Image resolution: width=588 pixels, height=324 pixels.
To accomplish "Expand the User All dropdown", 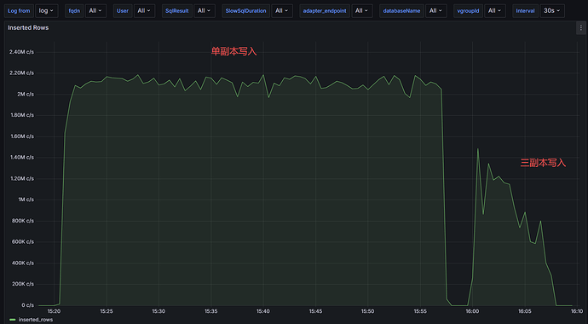I will 144,11.
